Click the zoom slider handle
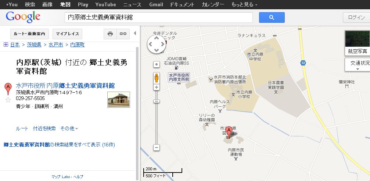This screenshot has width=370, height=181. (x=157, y=101)
